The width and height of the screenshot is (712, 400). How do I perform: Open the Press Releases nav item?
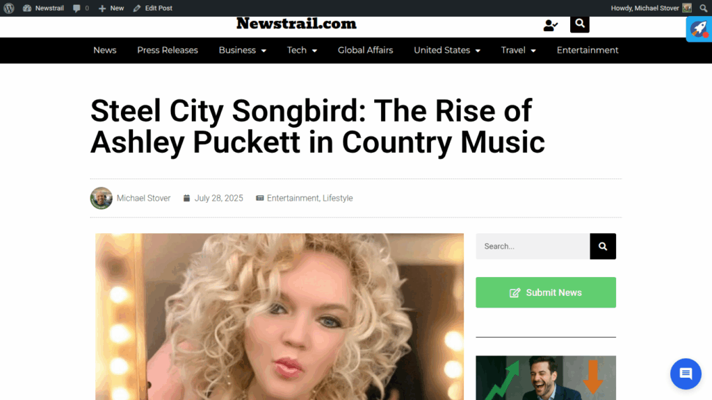point(168,50)
